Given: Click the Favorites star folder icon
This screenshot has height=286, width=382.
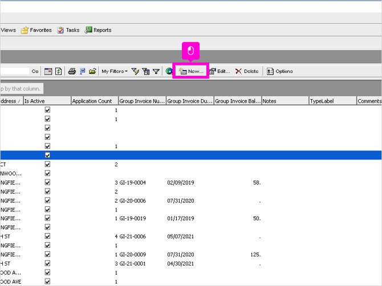Looking at the screenshot, I should (25, 30).
